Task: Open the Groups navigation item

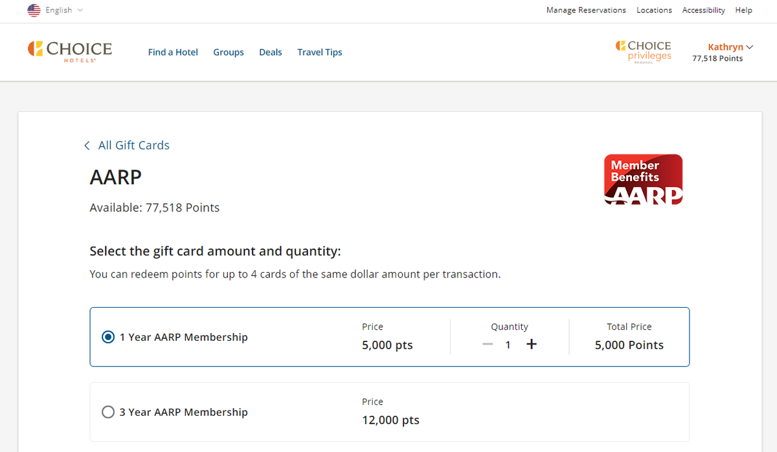Action: pos(229,52)
